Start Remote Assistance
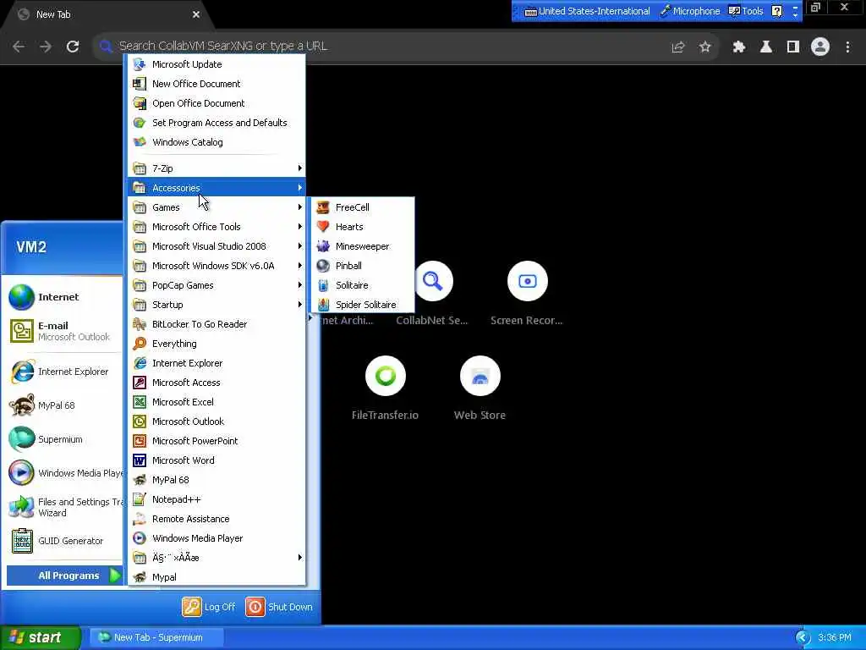 coord(216,519)
